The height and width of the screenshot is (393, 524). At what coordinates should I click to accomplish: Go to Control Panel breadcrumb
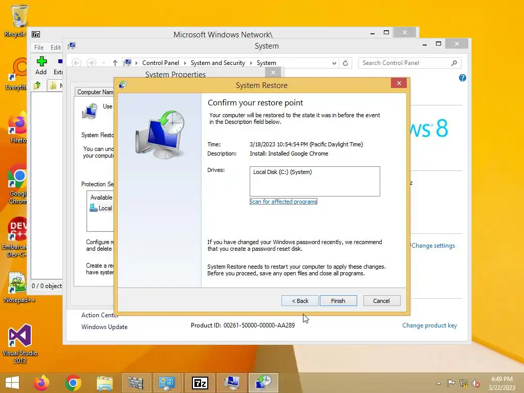click(160, 63)
